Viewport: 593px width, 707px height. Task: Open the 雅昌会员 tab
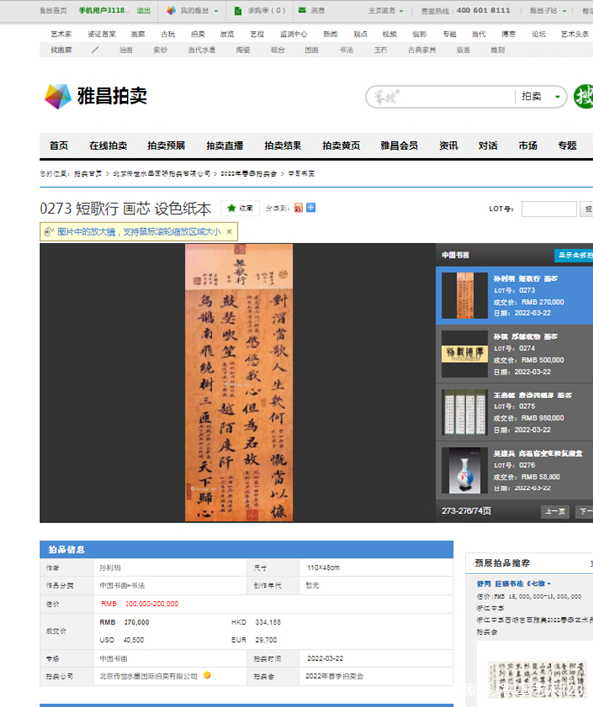click(399, 146)
